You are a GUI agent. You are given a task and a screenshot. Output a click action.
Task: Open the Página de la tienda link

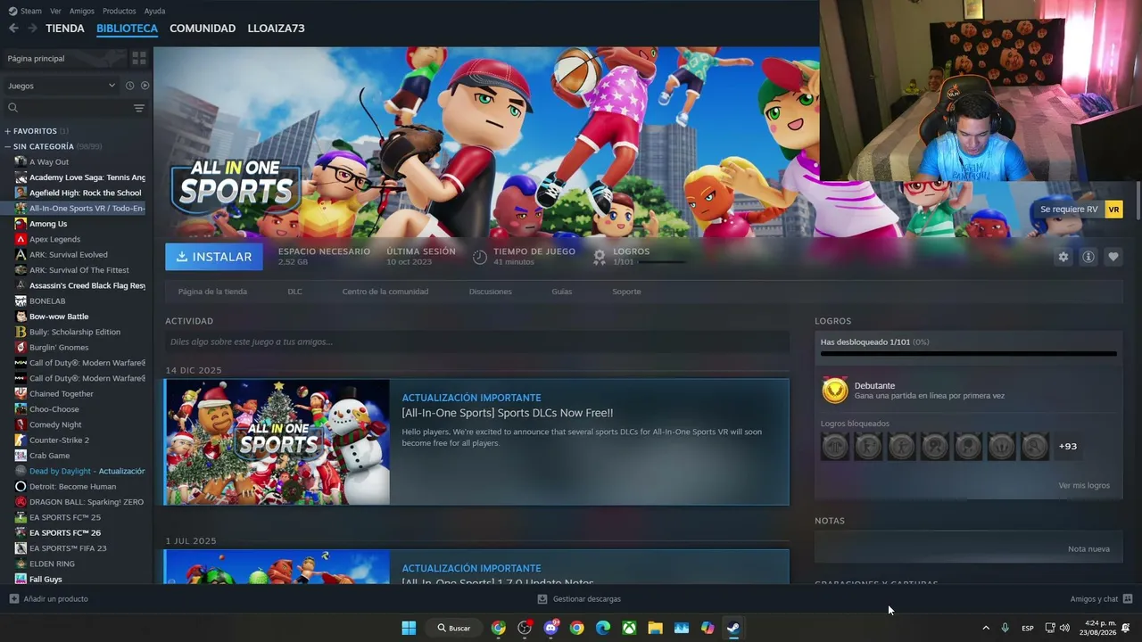coord(212,292)
